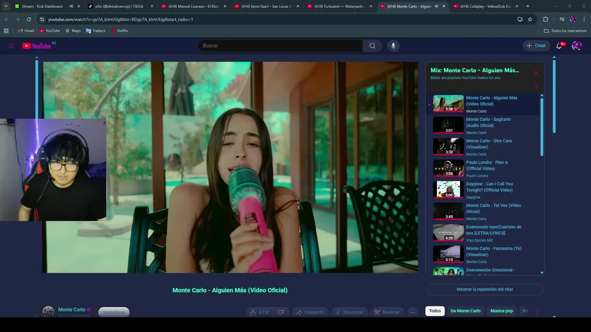
Task: Open the Monte Carlo channel avatar
Action: pyautogui.click(x=48, y=312)
